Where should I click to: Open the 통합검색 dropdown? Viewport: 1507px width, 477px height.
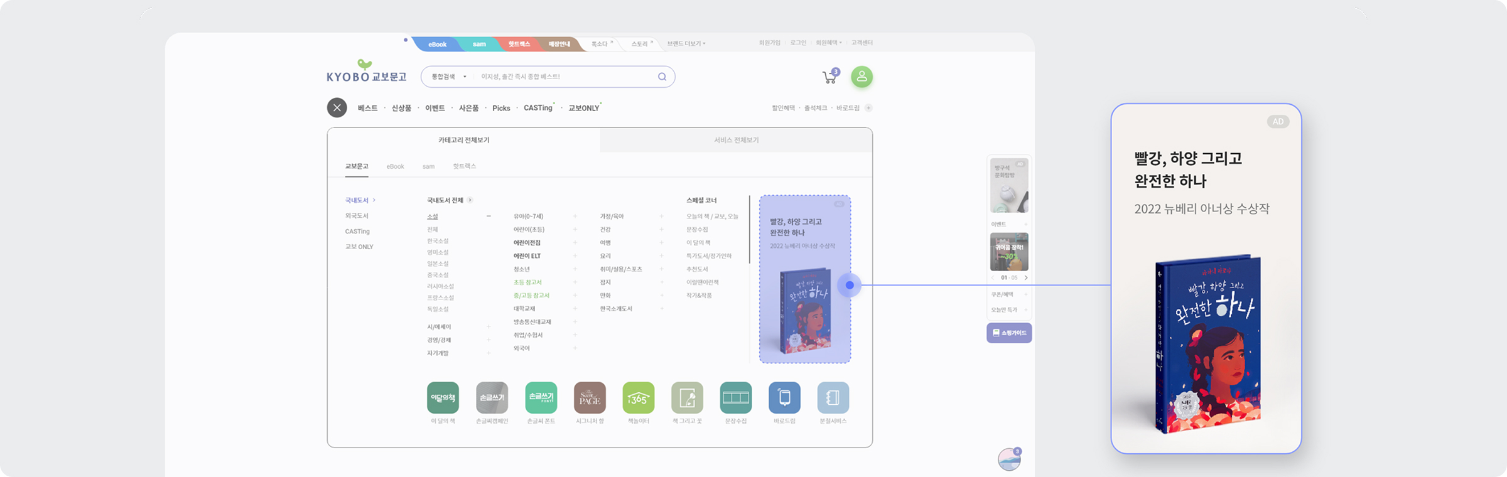[448, 77]
